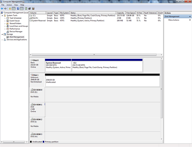
Task: Click the gray Forward arrow in toolbar
Action: click(5, 9)
